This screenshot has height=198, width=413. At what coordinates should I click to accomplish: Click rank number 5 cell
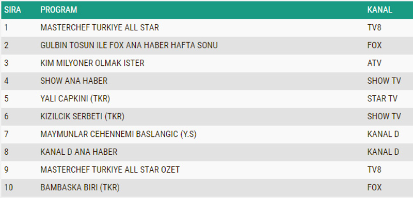[6, 99]
